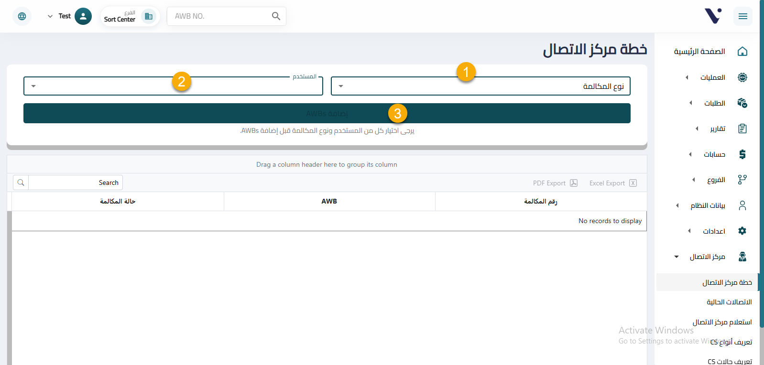Expand بيانات النظام submenu arrow
The height and width of the screenshot is (365, 764).
click(x=677, y=205)
